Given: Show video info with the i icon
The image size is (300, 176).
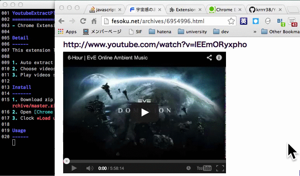Looking at the screenshot, I should (x=219, y=58).
